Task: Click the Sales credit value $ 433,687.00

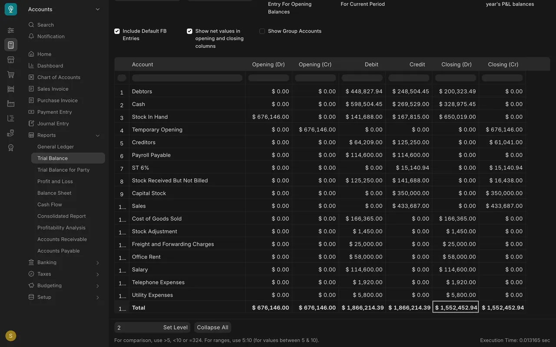Action: tap(410, 206)
